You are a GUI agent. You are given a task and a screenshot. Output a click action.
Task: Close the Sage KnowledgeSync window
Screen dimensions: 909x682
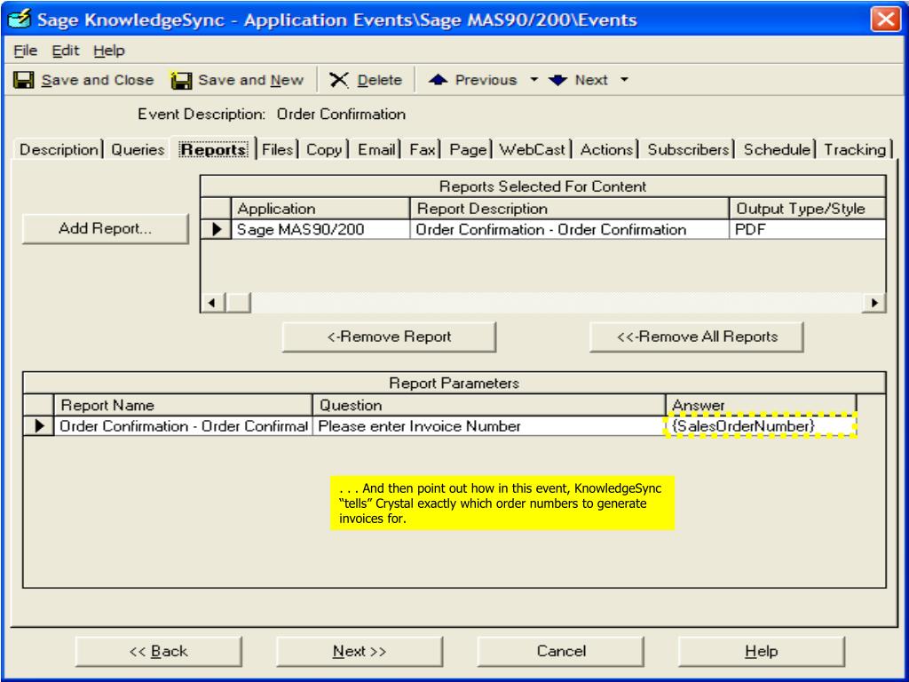(x=885, y=20)
